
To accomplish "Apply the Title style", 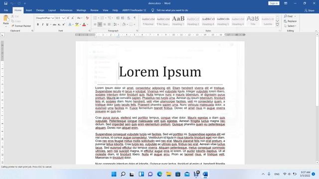I will (253, 21).
